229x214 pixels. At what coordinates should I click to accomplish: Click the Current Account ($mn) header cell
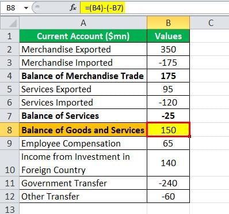tap(83, 36)
